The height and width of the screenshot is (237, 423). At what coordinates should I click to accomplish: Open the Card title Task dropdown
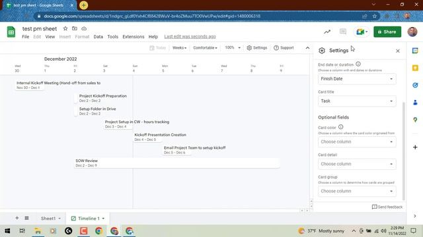[x=357, y=101]
